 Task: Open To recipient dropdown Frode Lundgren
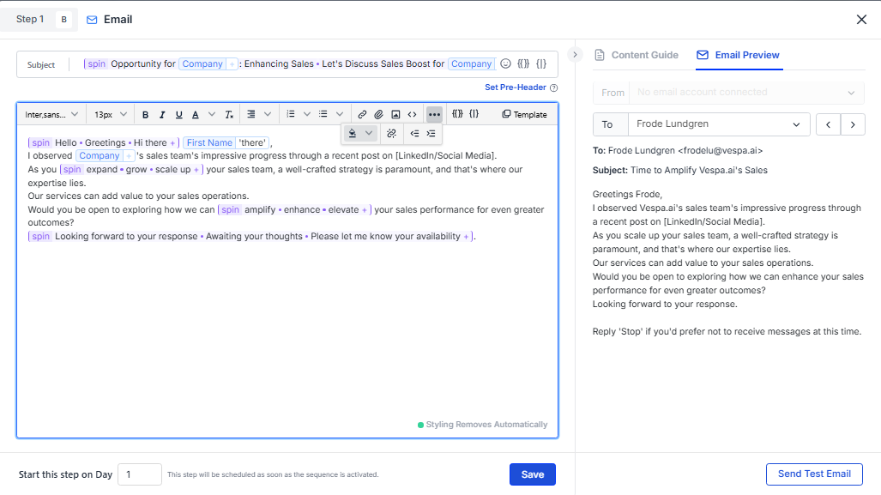(719, 124)
